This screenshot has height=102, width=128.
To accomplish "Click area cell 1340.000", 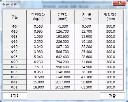I will (x=63, y=77).
